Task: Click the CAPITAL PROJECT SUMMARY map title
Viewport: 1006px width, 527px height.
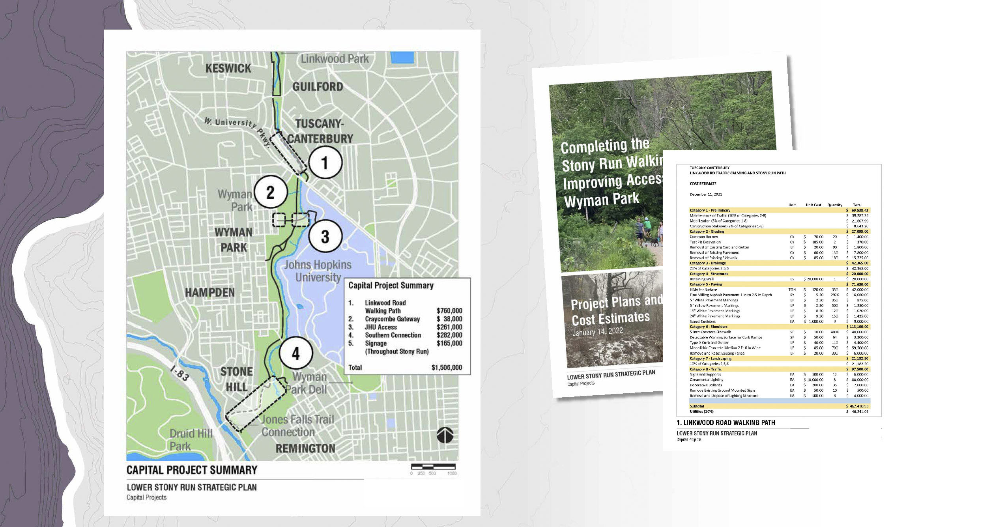Action: [x=192, y=470]
